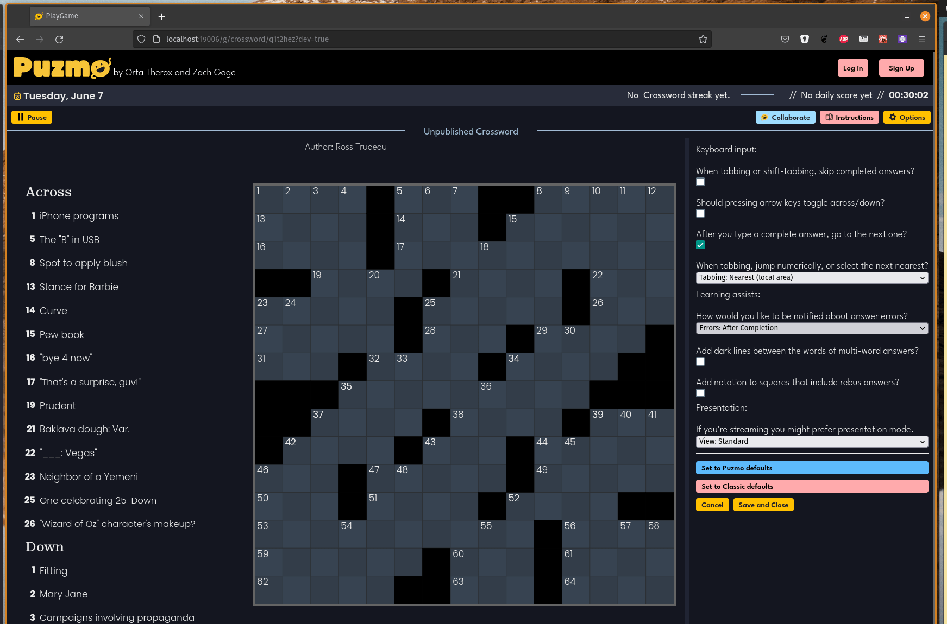This screenshot has height=624, width=947.
Task: Reload the page
Action: point(59,39)
